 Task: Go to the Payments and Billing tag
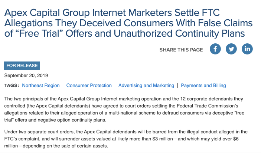[203, 86]
